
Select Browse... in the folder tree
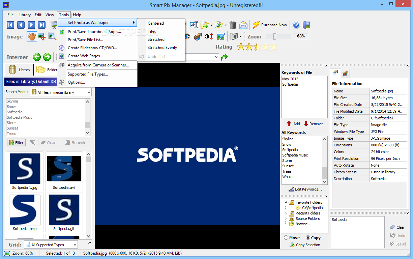pos(303,224)
